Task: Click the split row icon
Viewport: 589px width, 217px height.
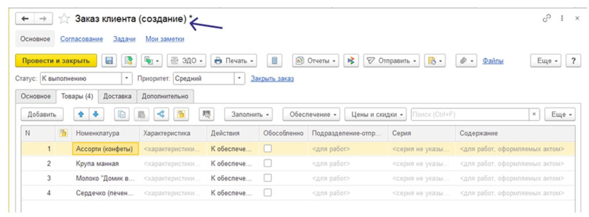Action: (162, 115)
